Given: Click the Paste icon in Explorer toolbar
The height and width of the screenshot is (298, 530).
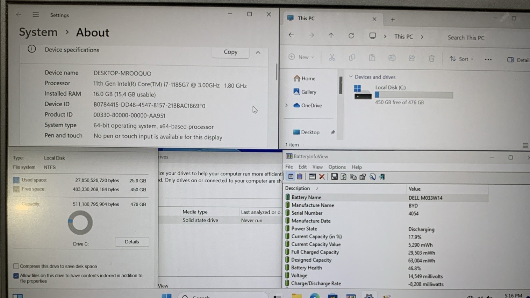Looking at the screenshot, I should (372, 58).
